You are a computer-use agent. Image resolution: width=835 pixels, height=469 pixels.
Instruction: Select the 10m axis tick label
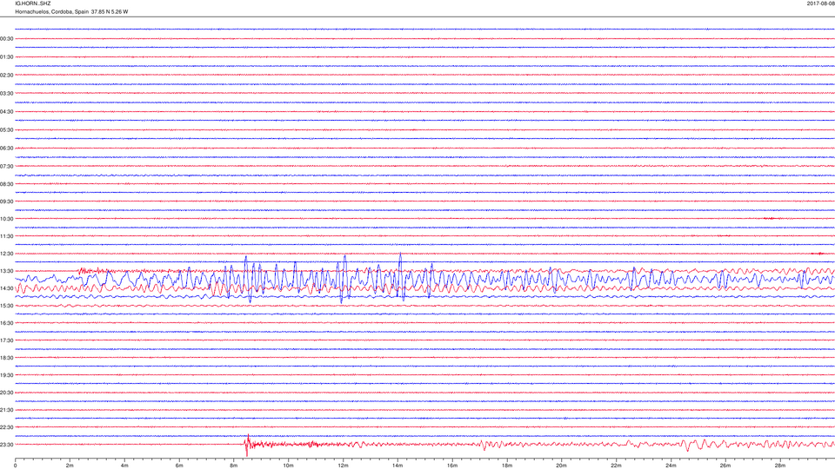tap(288, 466)
